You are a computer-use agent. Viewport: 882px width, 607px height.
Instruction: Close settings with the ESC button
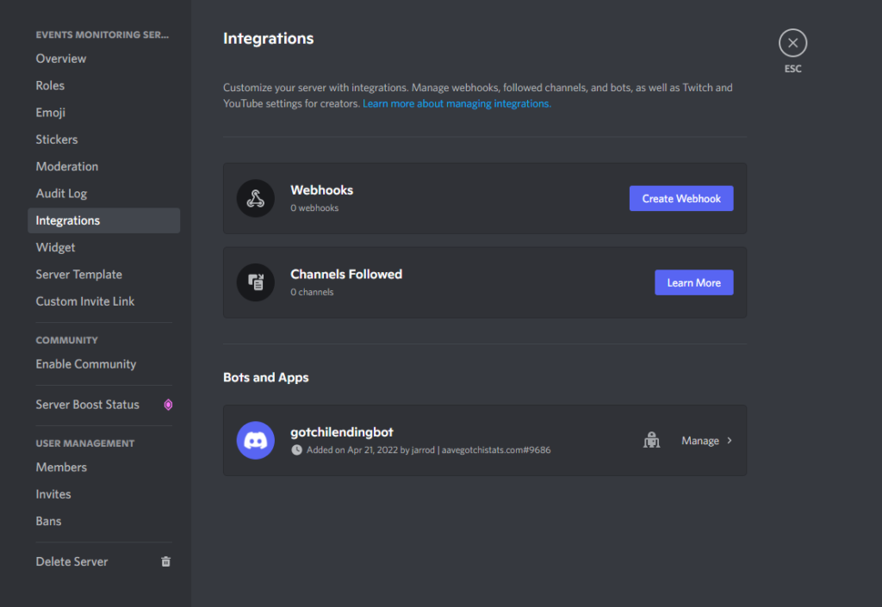pyautogui.click(x=792, y=43)
